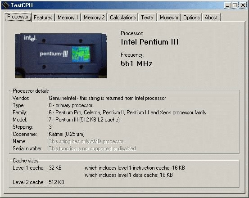This screenshot has width=249, height=198.
Task: Click the Level 2 cache '512 KB' value
Action: [56, 182]
